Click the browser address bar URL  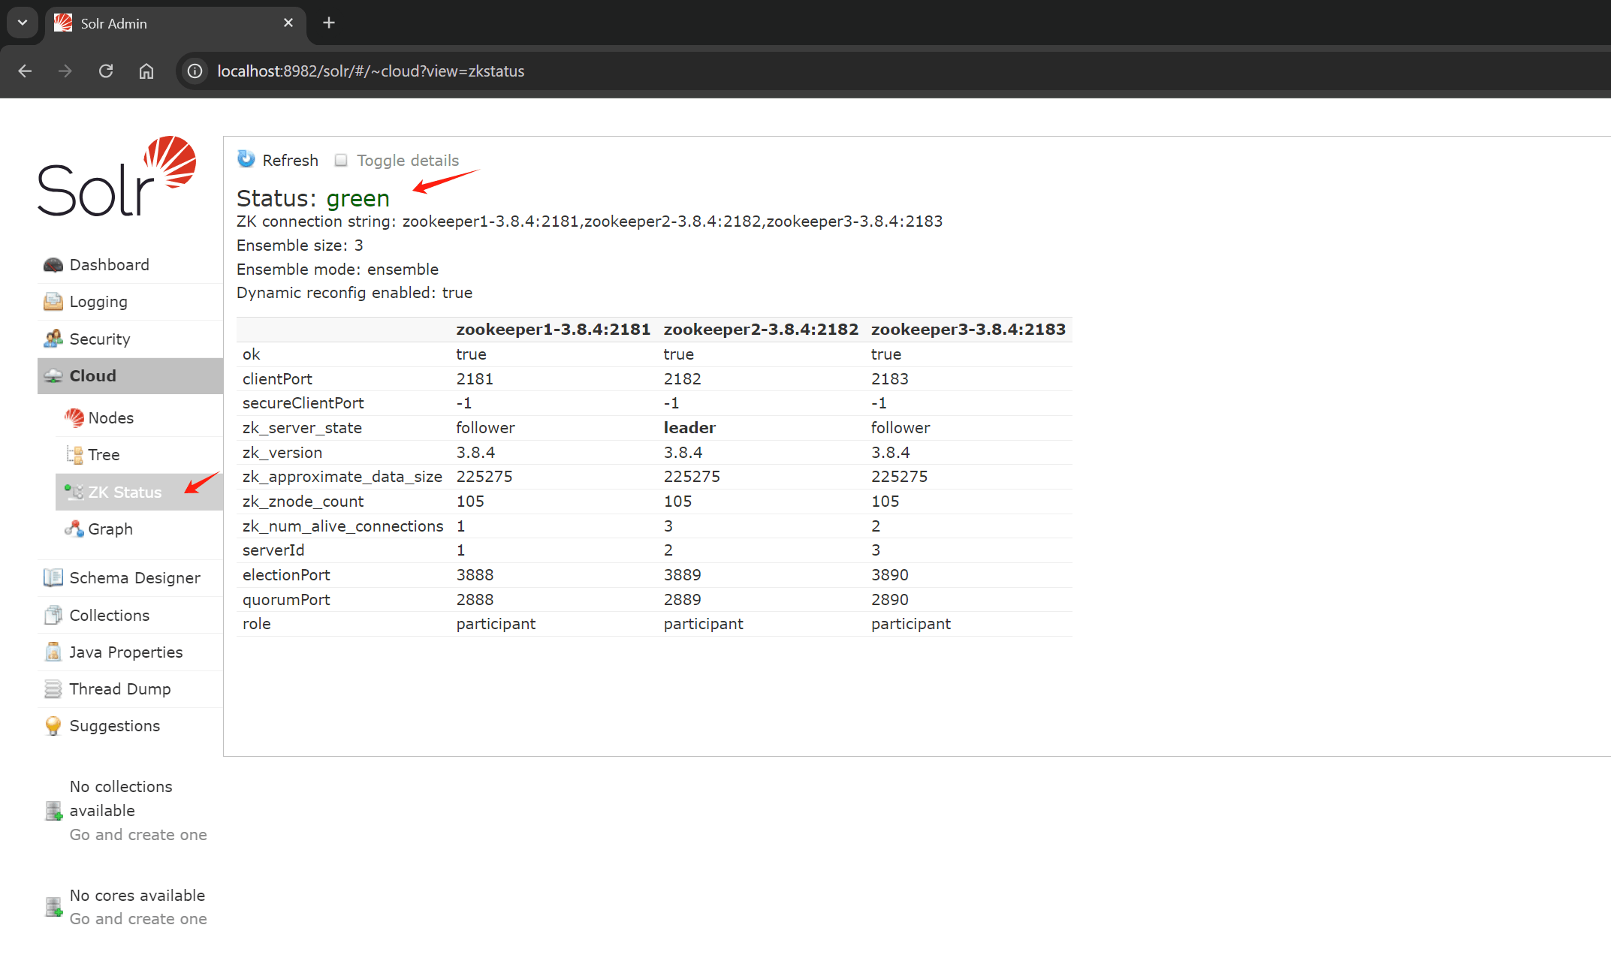pyautogui.click(x=370, y=71)
